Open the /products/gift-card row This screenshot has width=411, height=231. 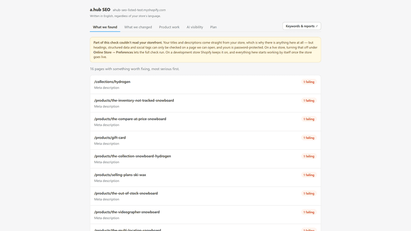205,140
